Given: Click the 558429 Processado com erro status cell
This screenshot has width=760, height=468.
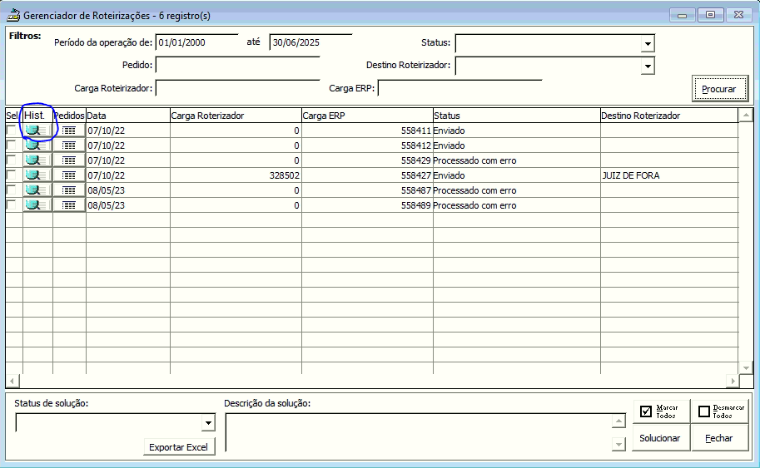Looking at the screenshot, I should [x=516, y=160].
